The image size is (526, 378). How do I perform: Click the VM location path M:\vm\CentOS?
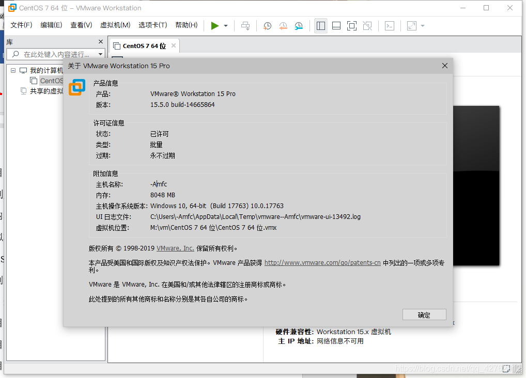point(213,227)
